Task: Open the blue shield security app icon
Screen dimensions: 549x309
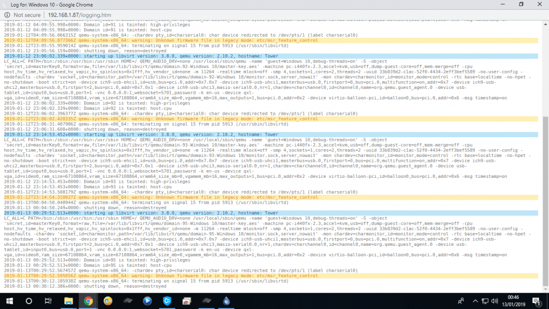Action: tap(167, 301)
